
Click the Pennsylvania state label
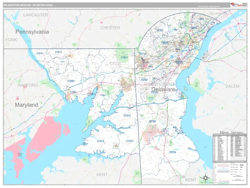point(32,32)
